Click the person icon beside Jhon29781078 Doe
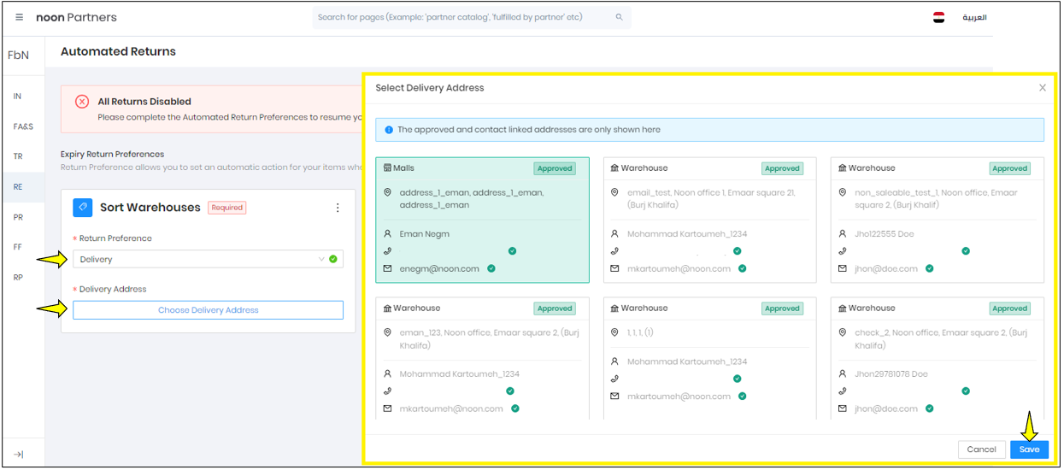 [842, 373]
